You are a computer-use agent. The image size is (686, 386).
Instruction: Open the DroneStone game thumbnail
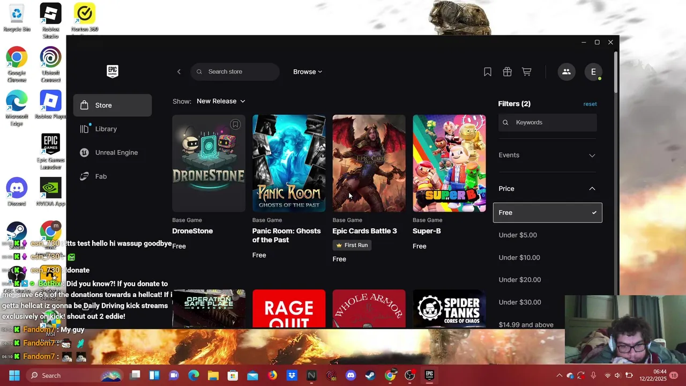(208, 164)
